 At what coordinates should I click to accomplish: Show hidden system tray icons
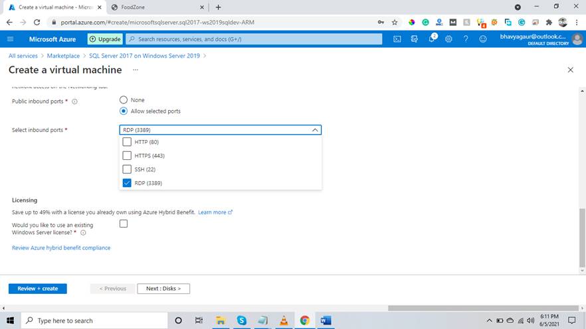[x=489, y=320]
